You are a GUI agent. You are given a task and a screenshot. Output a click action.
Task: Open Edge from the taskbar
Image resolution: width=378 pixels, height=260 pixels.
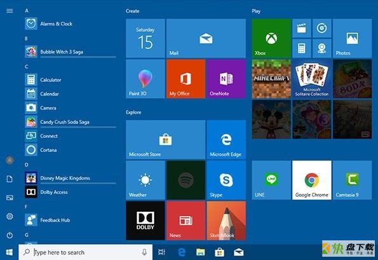coord(181,252)
